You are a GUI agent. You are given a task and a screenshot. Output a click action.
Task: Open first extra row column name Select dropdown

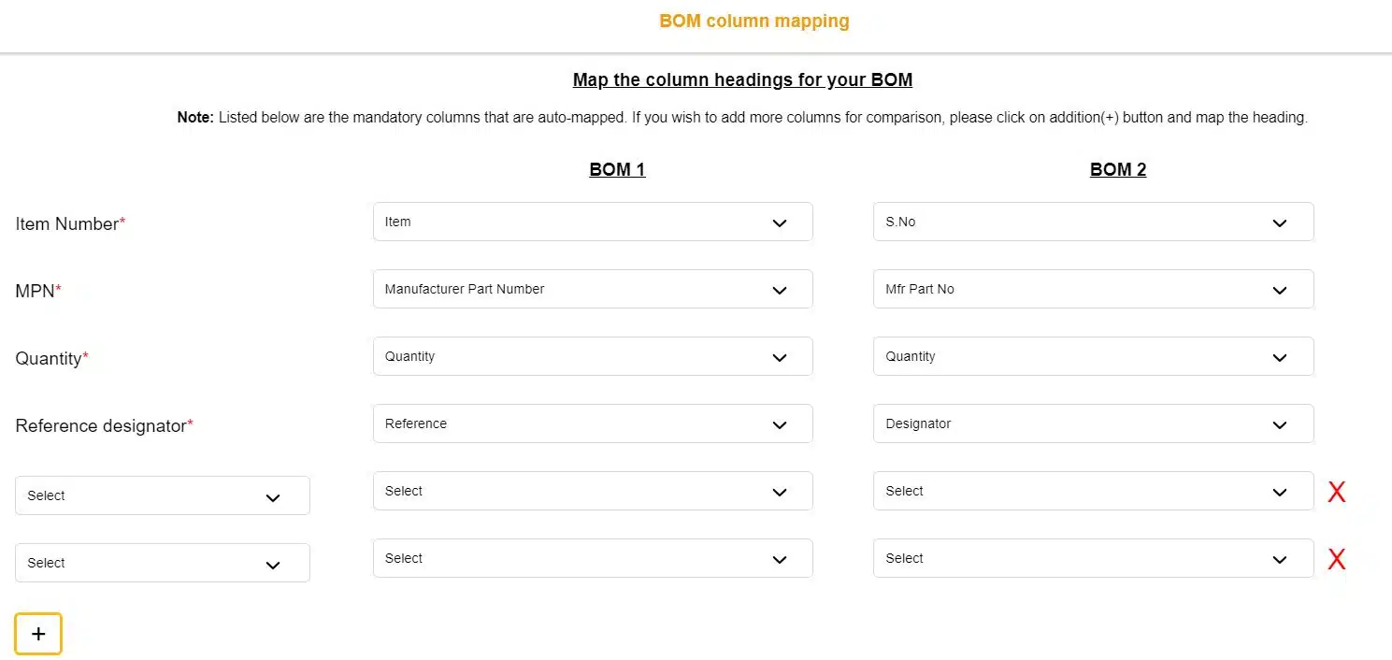pos(162,495)
